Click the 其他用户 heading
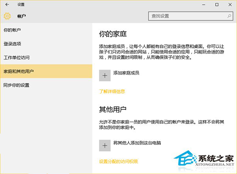 click(113, 109)
